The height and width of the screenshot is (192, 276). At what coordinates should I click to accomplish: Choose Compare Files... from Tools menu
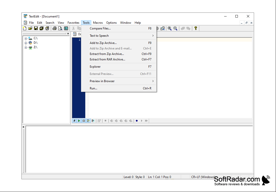point(119,28)
